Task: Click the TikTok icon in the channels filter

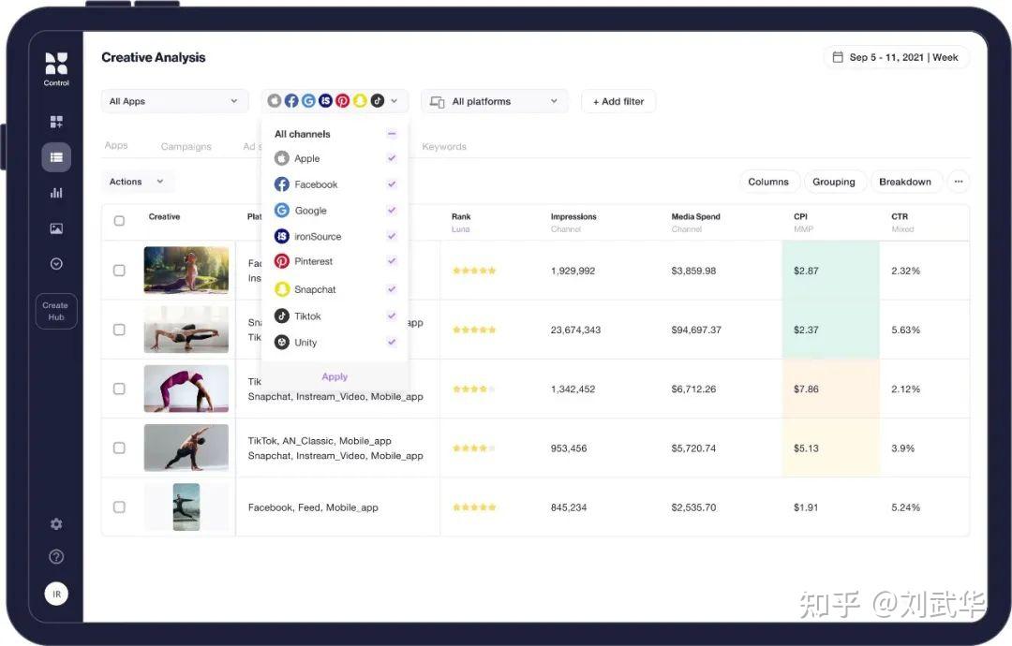Action: click(x=282, y=316)
